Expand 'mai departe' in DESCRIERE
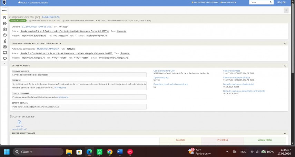The height and width of the screenshot is (157, 295). (x=60, y=88)
